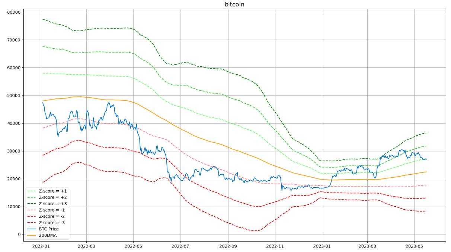451x252 pixels.
Task: Click the y-axis label "10000"
Action: click(x=14, y=207)
